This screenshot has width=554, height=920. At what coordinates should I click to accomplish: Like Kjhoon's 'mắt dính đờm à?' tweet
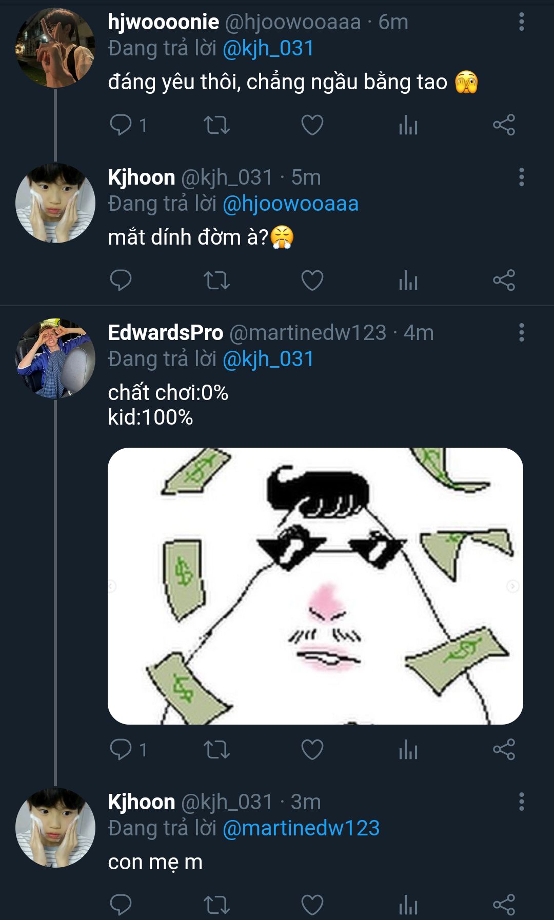(x=312, y=281)
